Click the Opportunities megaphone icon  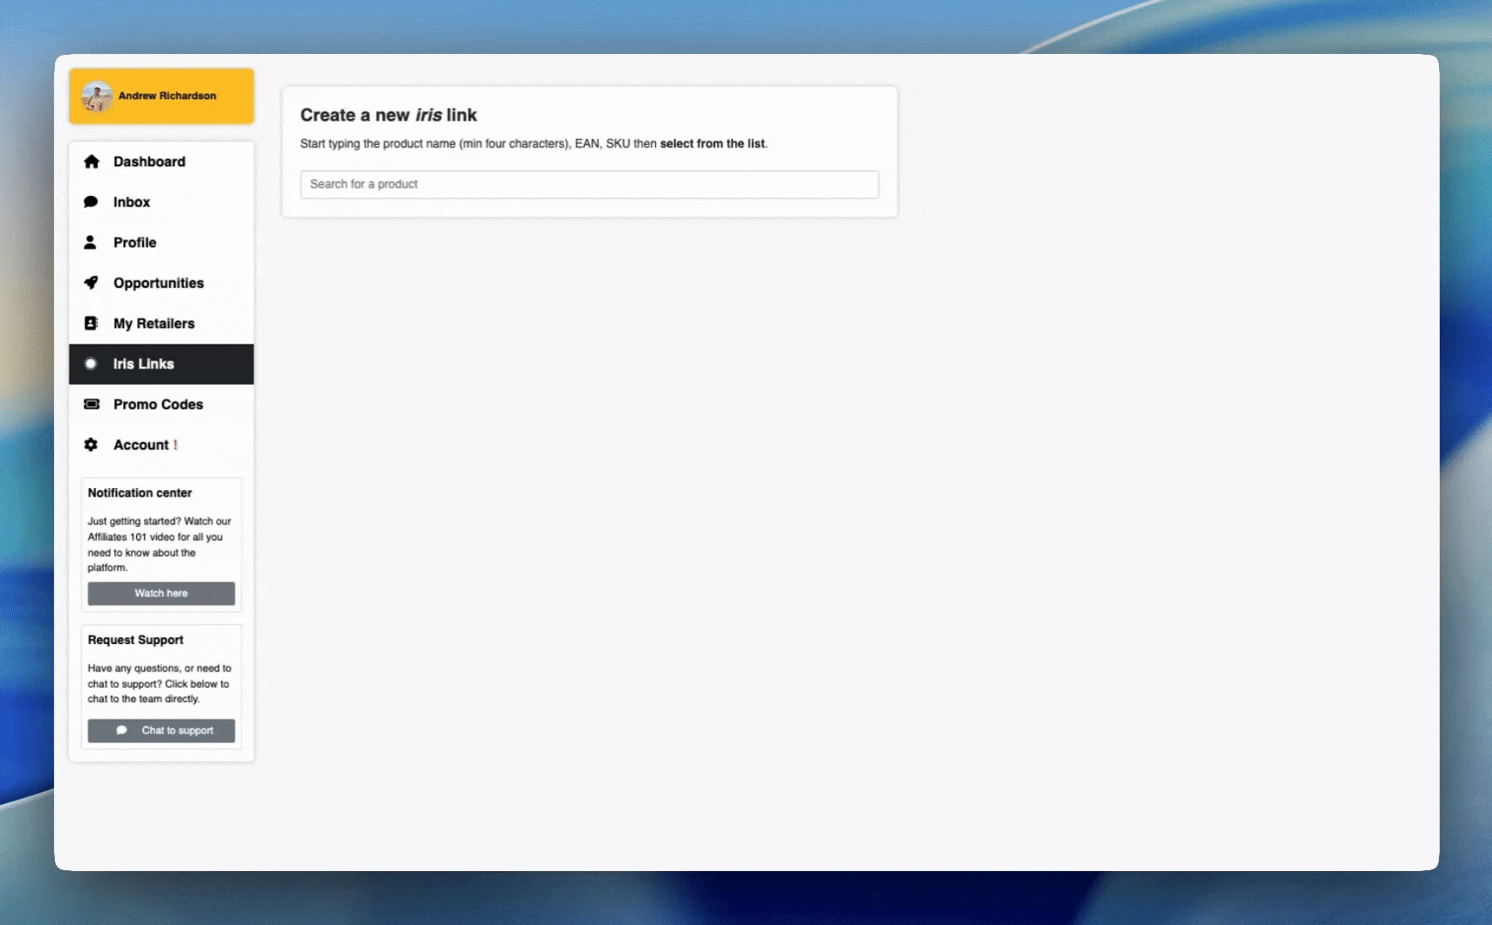click(92, 283)
